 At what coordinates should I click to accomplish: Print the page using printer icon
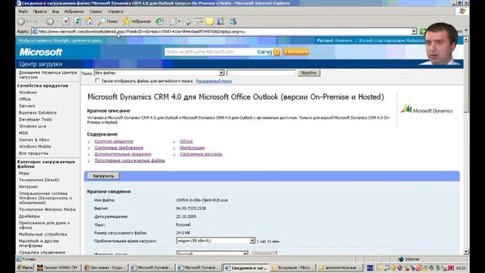[x=187, y=21]
